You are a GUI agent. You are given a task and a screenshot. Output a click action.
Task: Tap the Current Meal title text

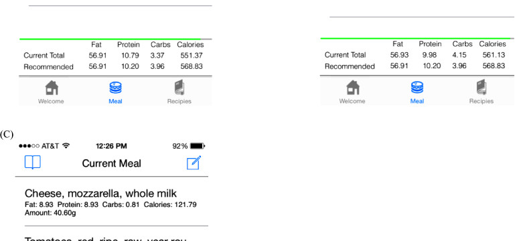[x=112, y=163]
